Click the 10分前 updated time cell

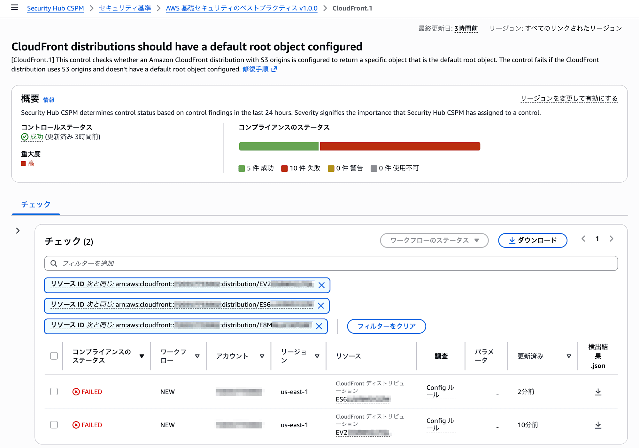coord(528,425)
